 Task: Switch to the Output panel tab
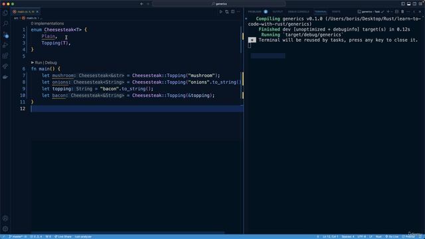pos(278,12)
